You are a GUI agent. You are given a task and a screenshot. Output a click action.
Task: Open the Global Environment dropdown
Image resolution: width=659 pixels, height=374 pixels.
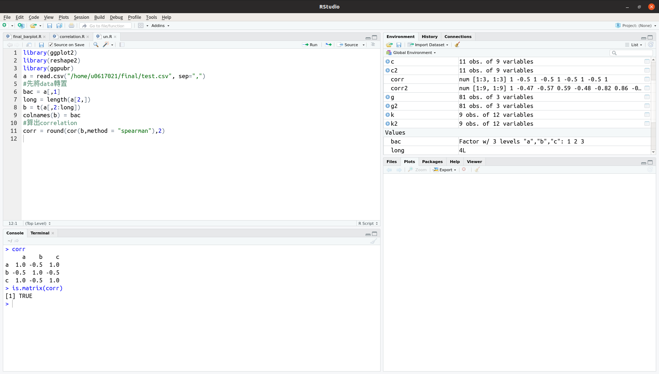[414, 53]
